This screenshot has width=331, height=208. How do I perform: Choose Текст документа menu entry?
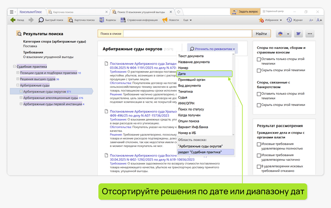204,56
